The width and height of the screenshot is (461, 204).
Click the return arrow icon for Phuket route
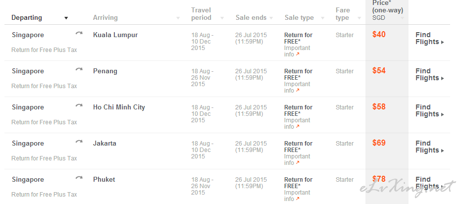[79, 178]
